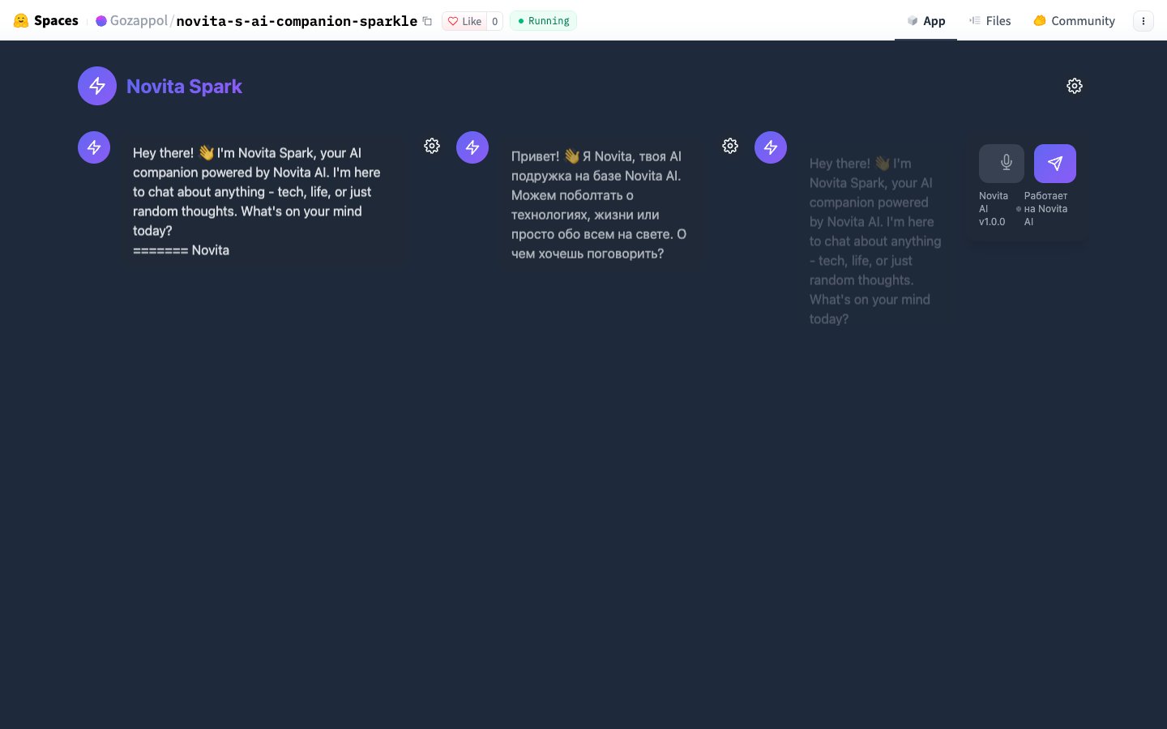Open the three-dot more options menu
Image resolution: width=1167 pixels, height=729 pixels.
point(1143,21)
